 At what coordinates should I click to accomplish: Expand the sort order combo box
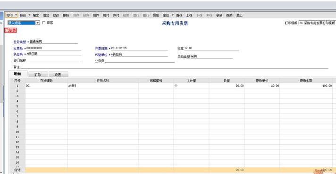(37, 23)
